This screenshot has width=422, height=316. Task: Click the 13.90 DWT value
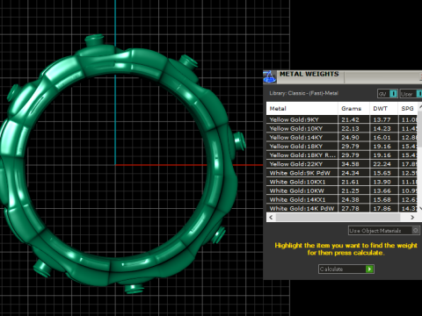point(382,182)
